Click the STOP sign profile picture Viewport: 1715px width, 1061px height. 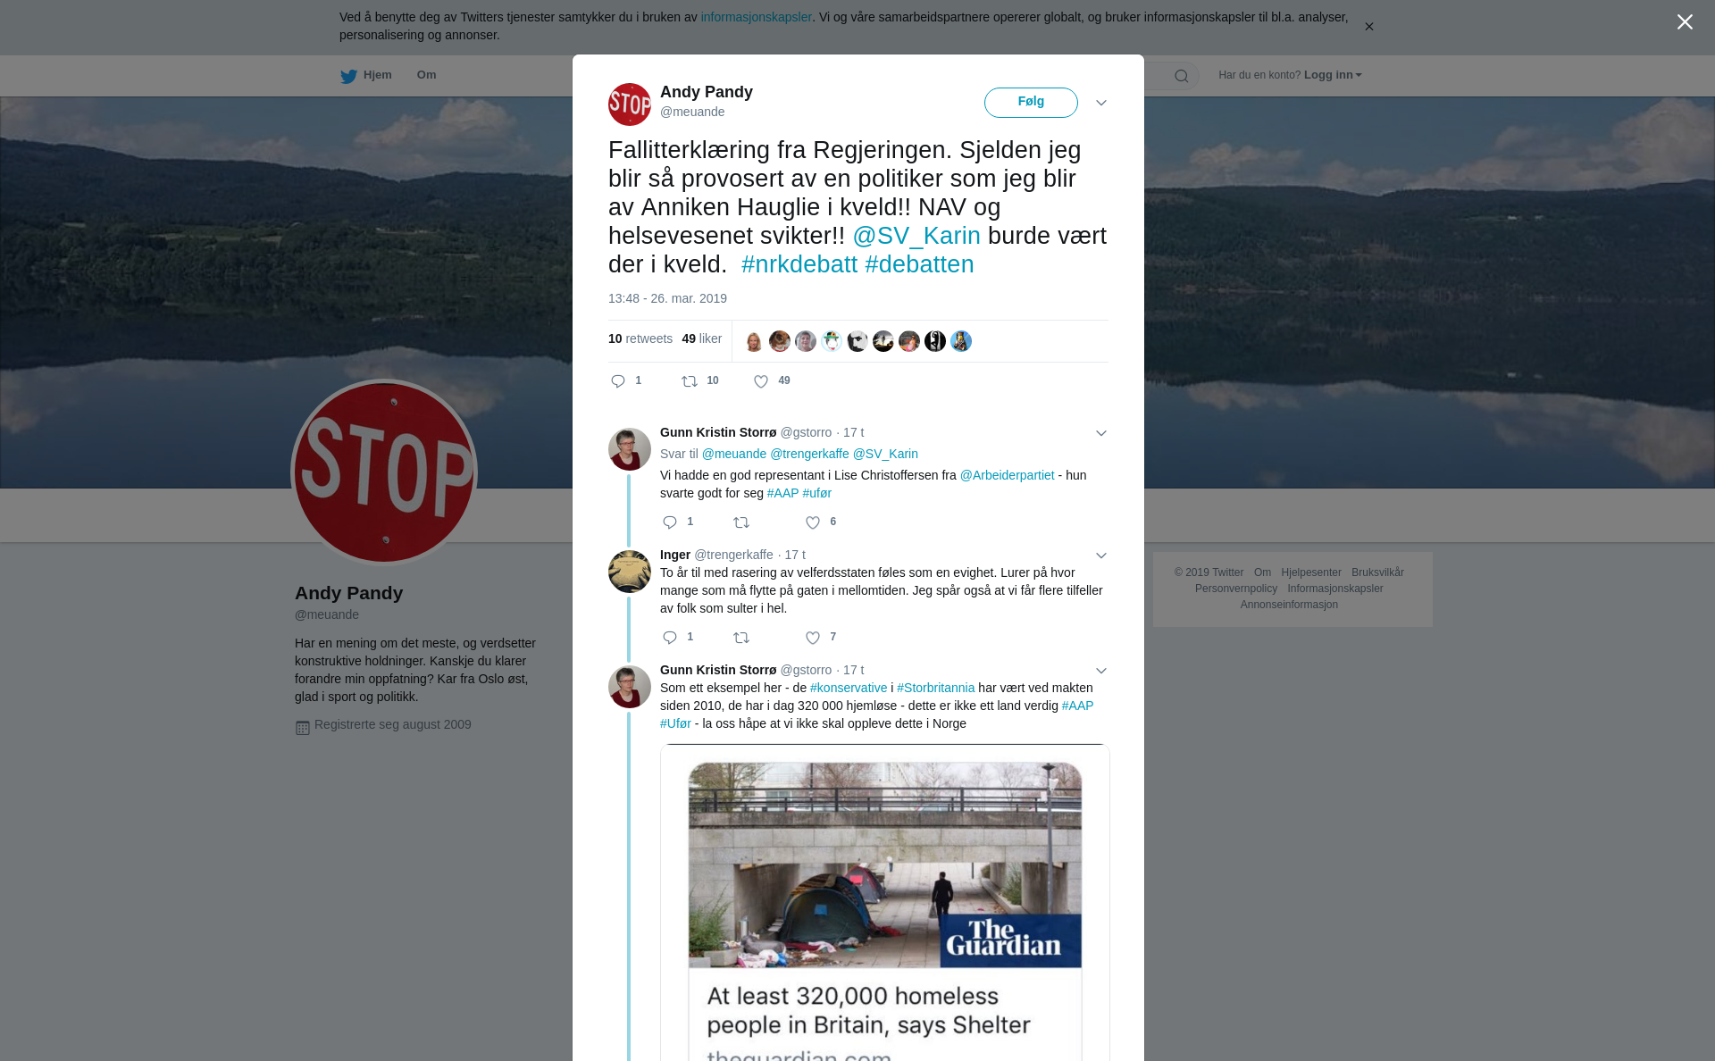pyautogui.click(x=384, y=472)
